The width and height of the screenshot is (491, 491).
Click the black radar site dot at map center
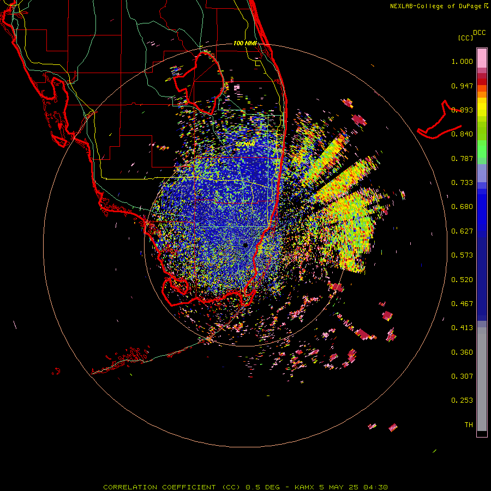[245, 245]
